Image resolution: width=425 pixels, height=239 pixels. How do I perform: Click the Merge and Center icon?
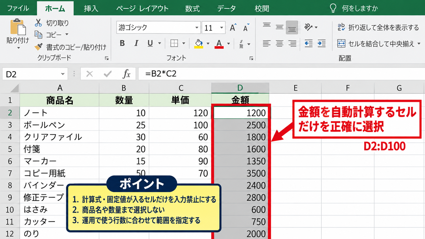tap(341, 44)
